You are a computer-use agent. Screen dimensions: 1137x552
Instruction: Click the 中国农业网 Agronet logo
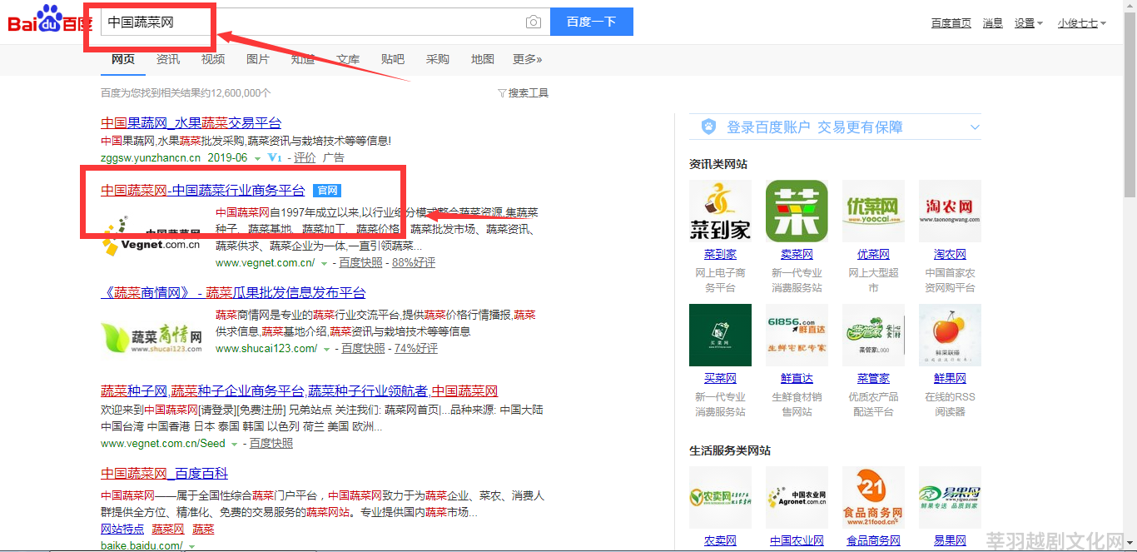[797, 497]
